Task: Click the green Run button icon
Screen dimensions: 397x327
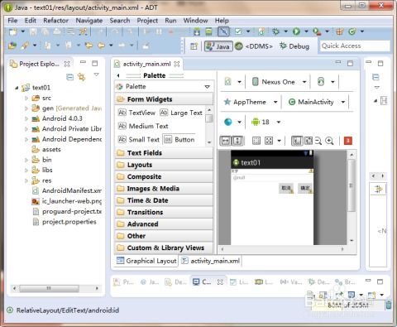Action: click(x=296, y=31)
